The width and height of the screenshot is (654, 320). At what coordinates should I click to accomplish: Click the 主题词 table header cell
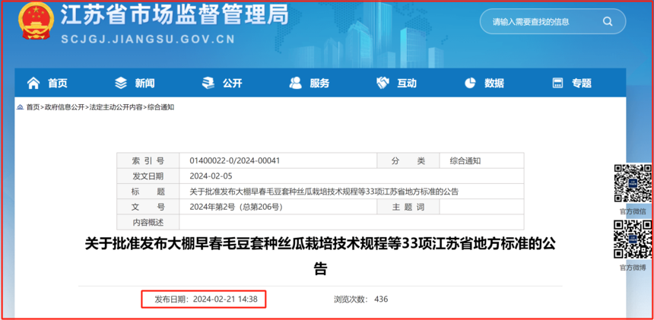click(408, 207)
